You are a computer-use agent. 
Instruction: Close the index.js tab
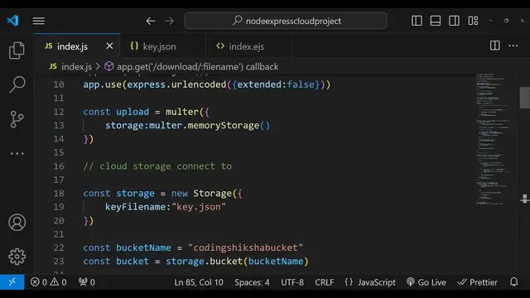pos(109,46)
